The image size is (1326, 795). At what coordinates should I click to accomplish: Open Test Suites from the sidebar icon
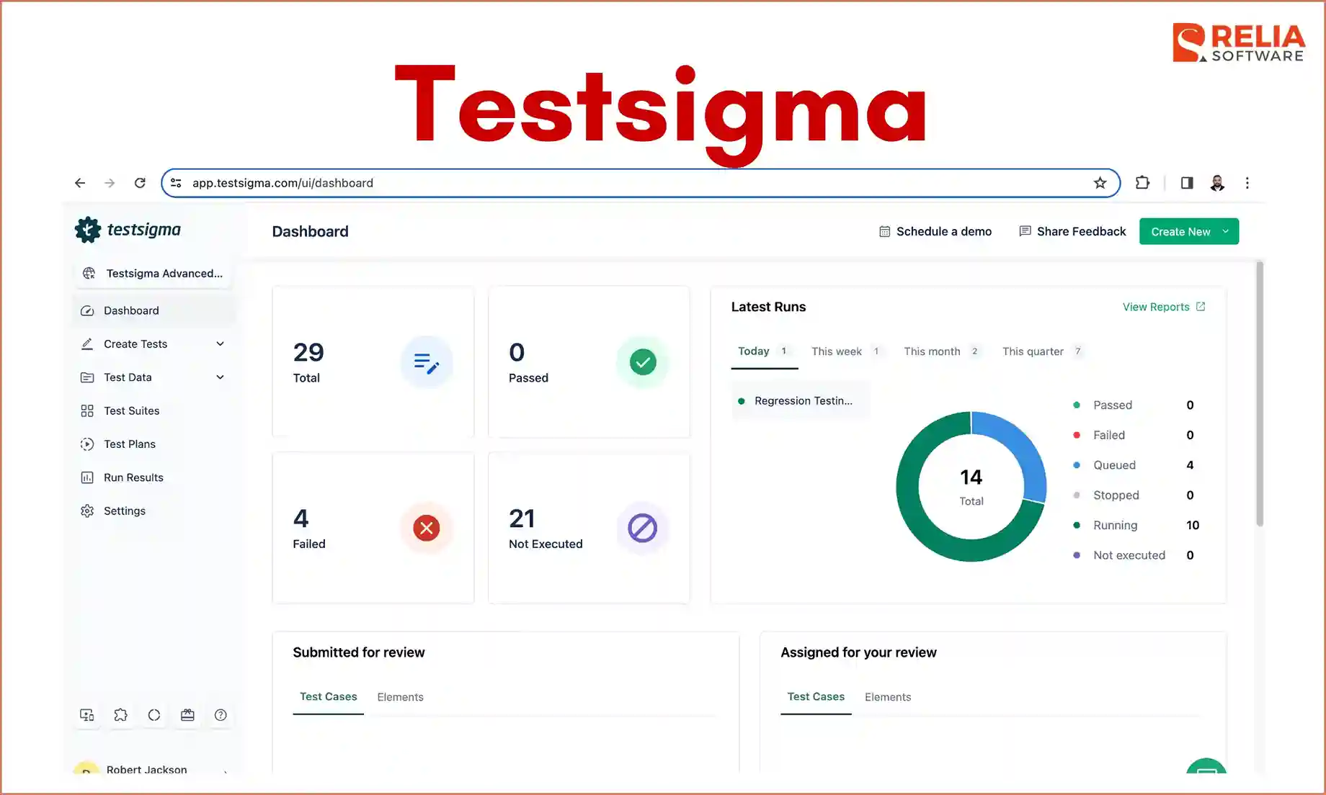(87, 410)
